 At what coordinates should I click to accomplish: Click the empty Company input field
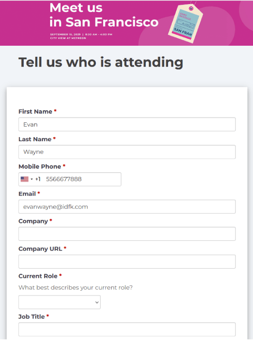pos(127,234)
